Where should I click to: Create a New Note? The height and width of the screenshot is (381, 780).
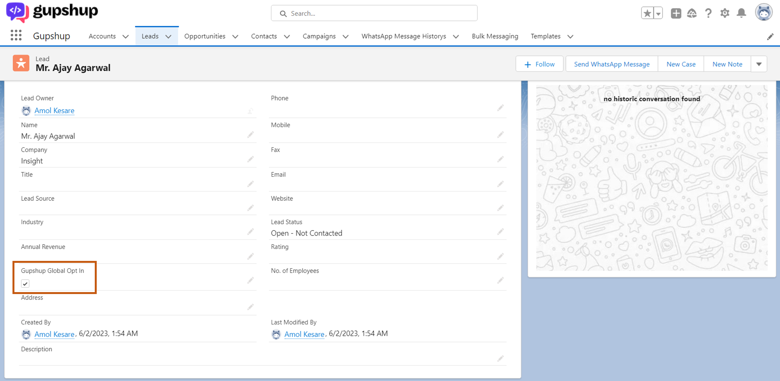pos(727,64)
